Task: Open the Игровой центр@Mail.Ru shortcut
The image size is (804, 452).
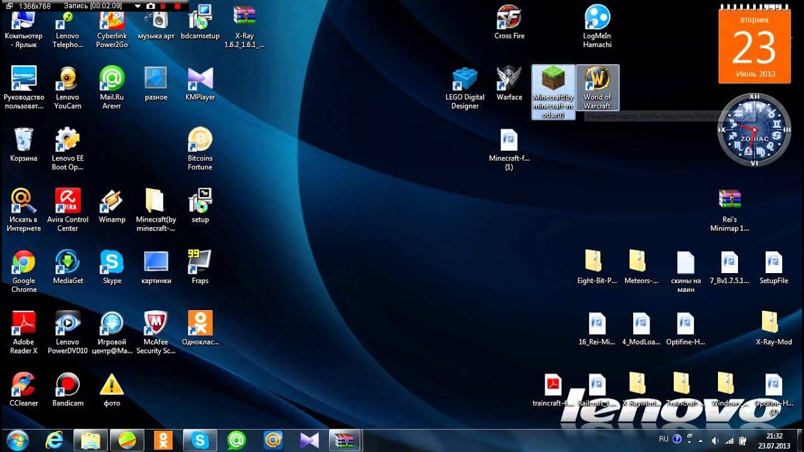Action: point(112,333)
